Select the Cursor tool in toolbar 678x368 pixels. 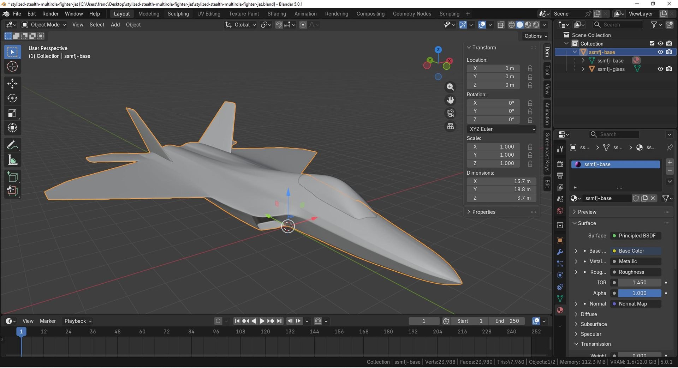click(x=12, y=67)
